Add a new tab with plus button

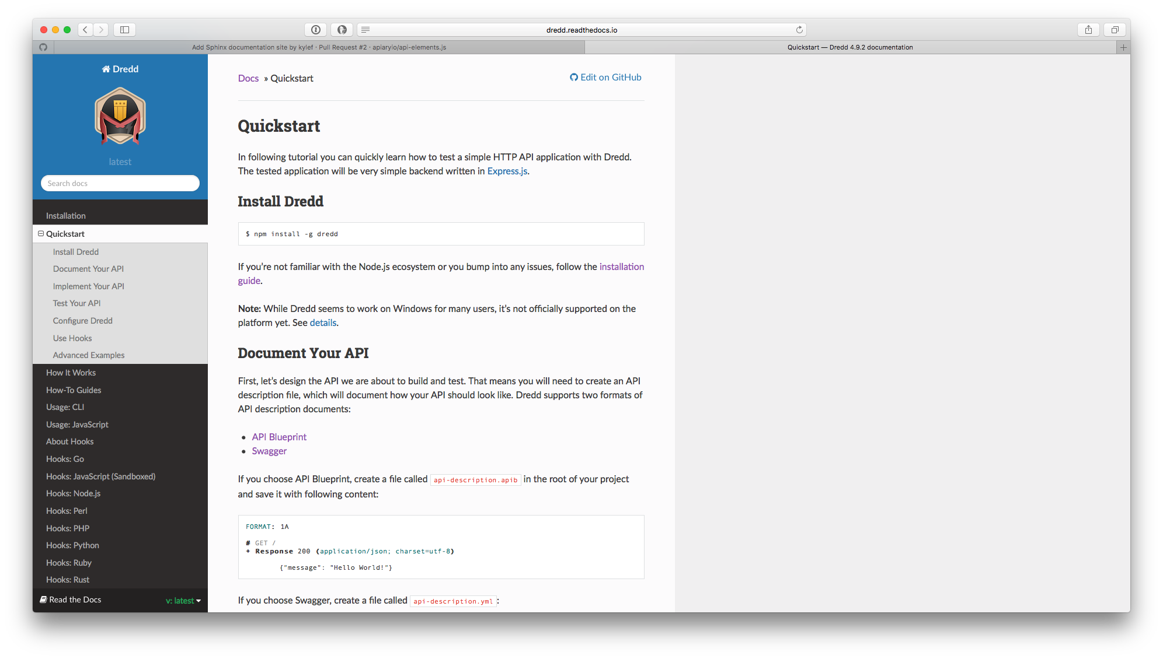pos(1123,47)
